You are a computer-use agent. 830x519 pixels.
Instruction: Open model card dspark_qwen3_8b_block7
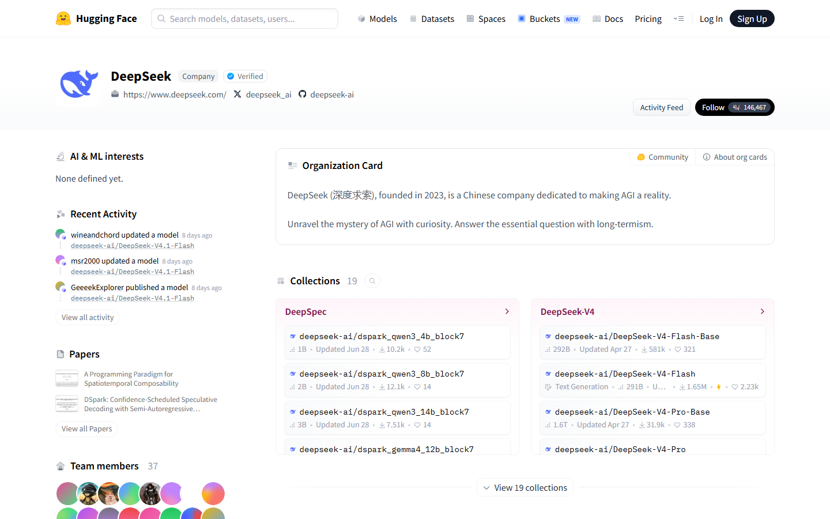pos(397,380)
